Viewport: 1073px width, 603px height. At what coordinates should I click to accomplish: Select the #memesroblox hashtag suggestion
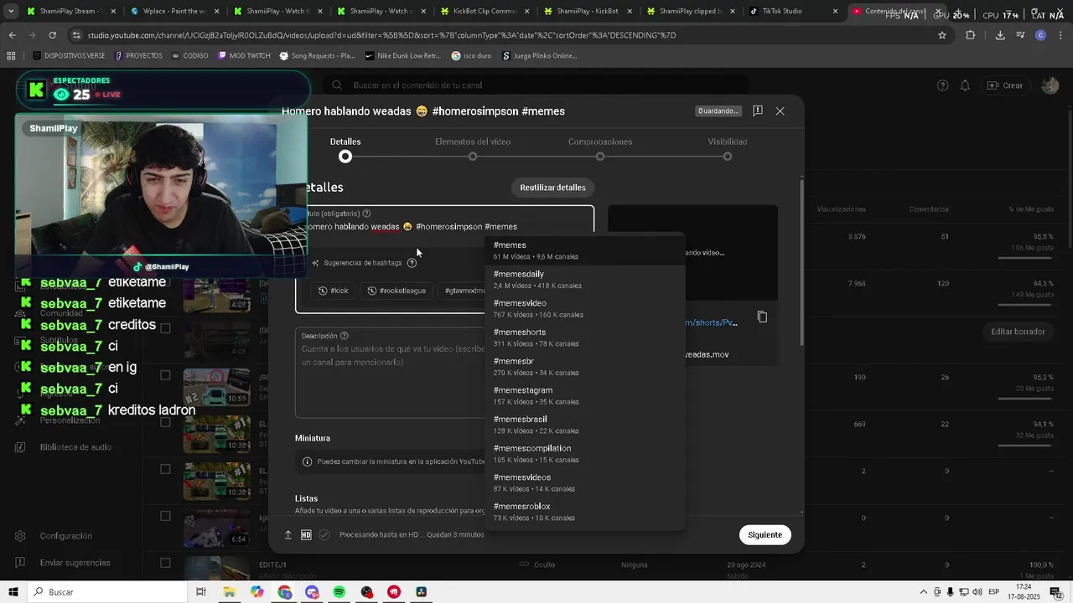coord(585,512)
